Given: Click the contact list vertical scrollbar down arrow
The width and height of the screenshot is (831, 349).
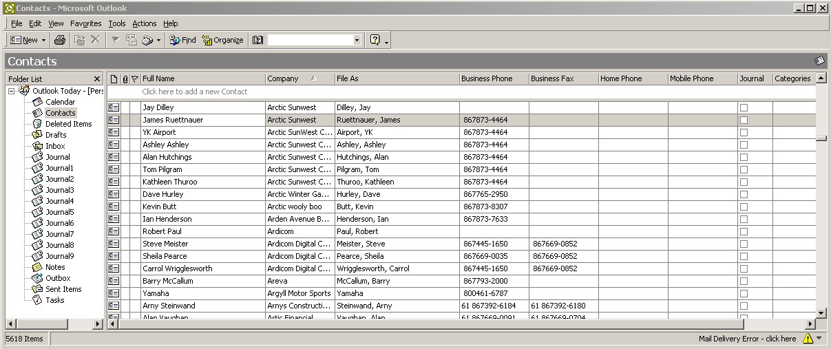Looking at the screenshot, I should (x=821, y=313).
